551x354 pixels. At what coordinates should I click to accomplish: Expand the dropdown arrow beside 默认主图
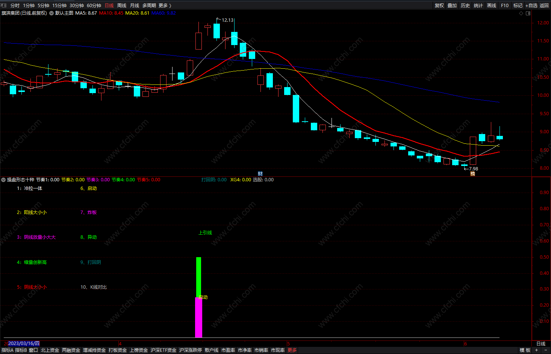point(51,13)
